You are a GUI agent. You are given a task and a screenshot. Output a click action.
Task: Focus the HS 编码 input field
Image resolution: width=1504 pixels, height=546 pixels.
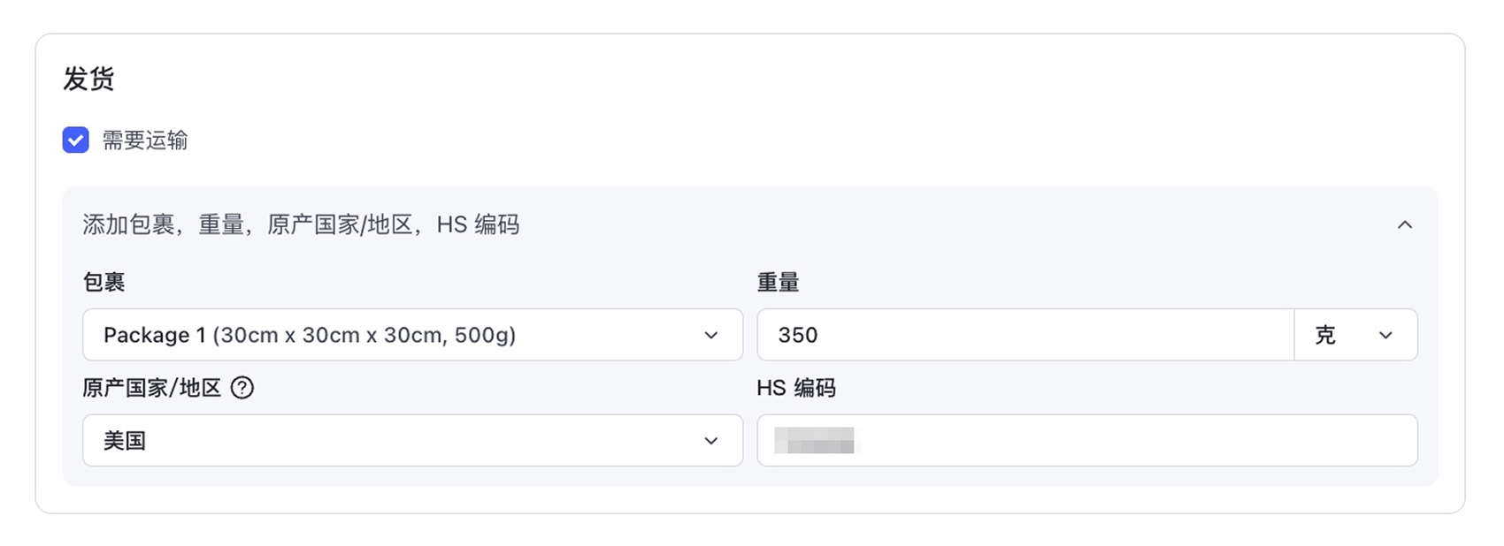point(1087,440)
